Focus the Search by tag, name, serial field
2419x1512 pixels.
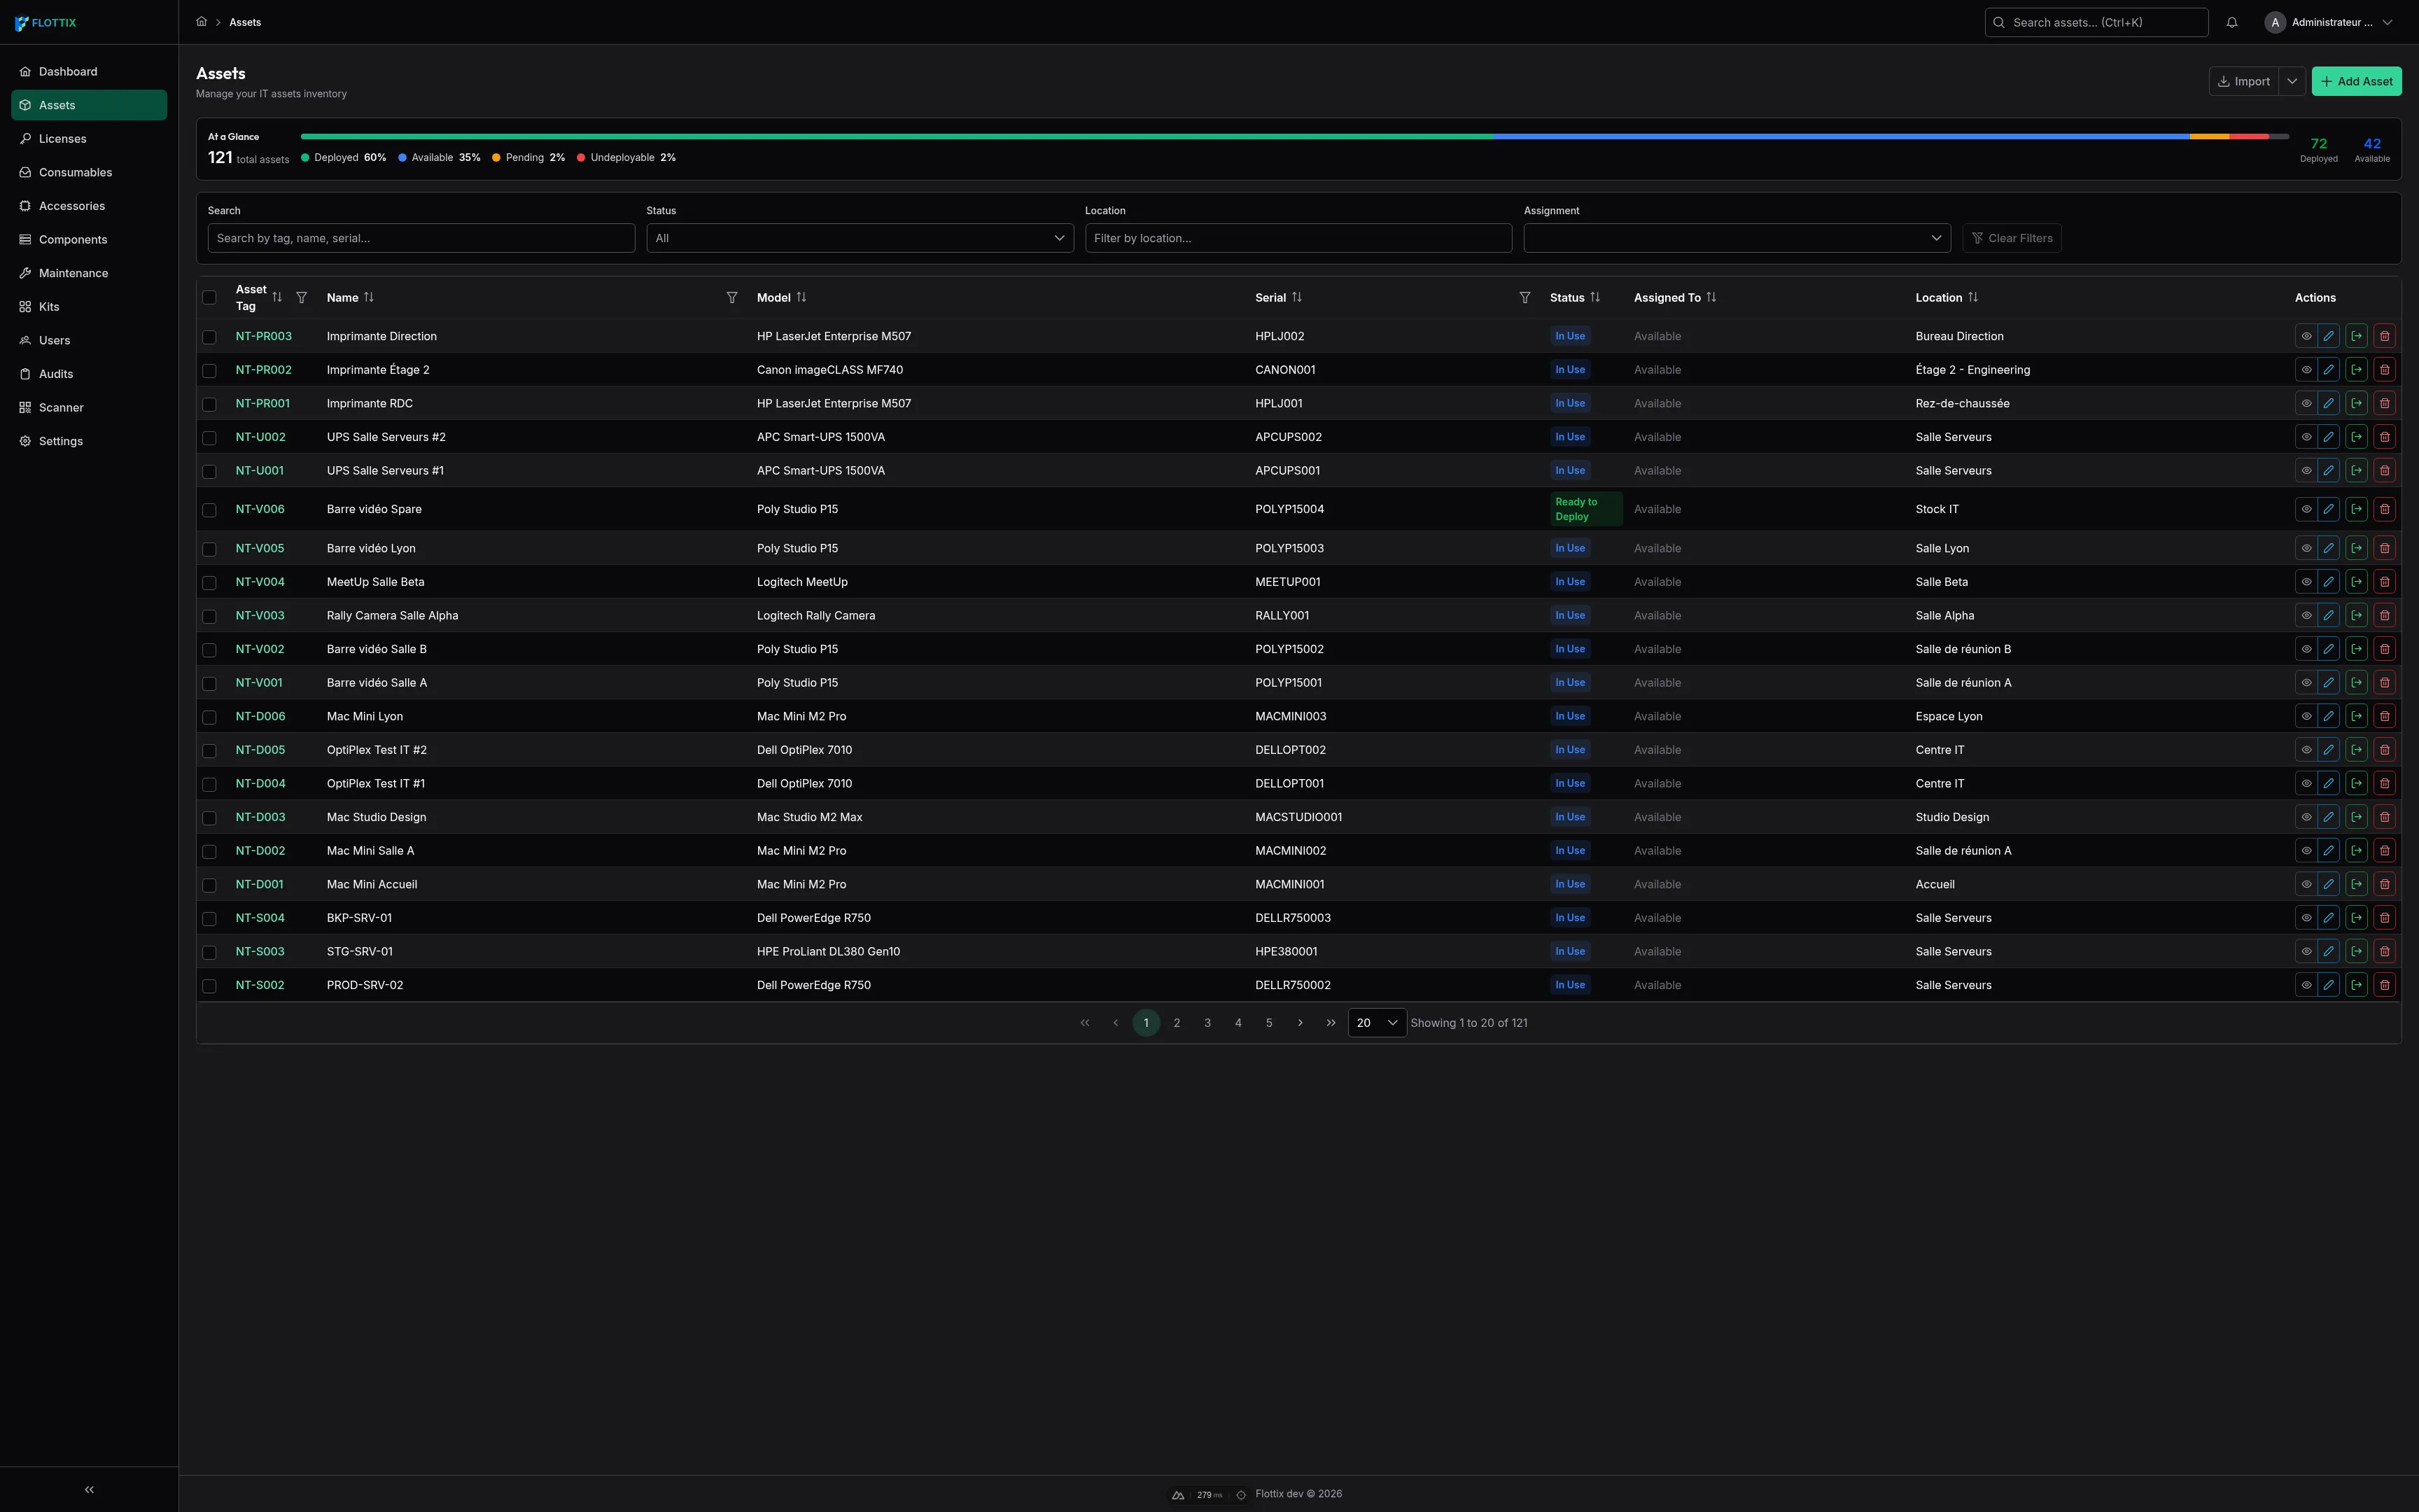pyautogui.click(x=421, y=238)
